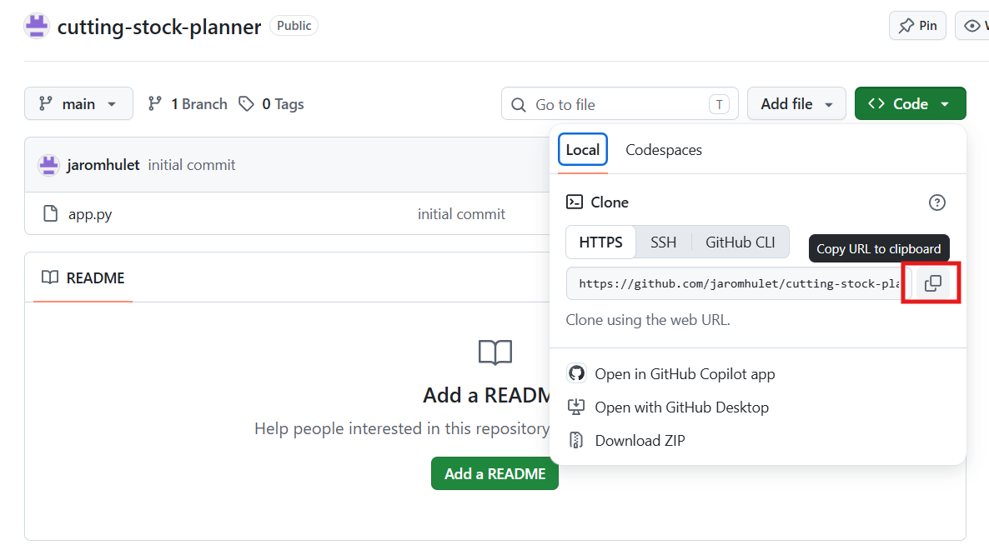This screenshot has height=560, width=989.
Task: Click the GitHub Copilot app icon
Action: [576, 373]
